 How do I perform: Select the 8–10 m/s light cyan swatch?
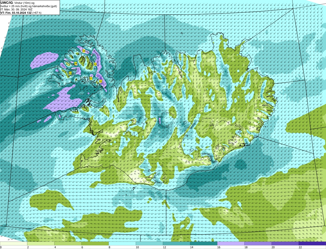[x=122, y=243]
